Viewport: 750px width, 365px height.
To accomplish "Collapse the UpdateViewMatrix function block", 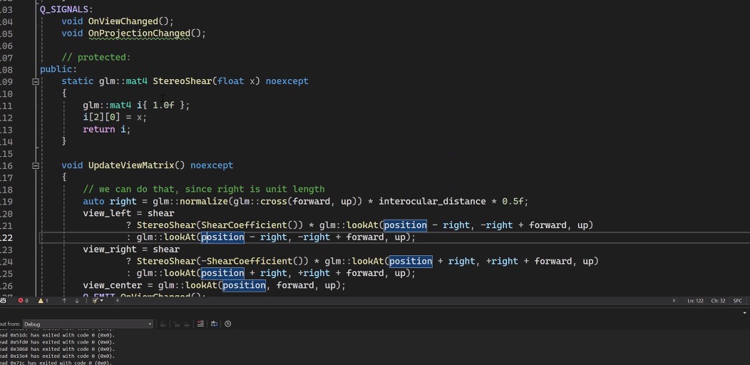I will click(35, 165).
